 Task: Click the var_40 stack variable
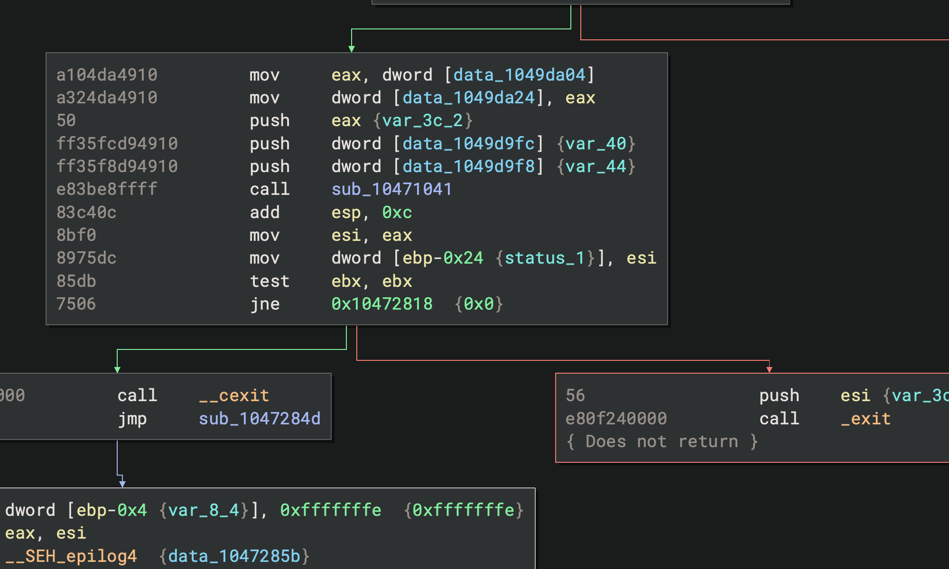coord(595,144)
